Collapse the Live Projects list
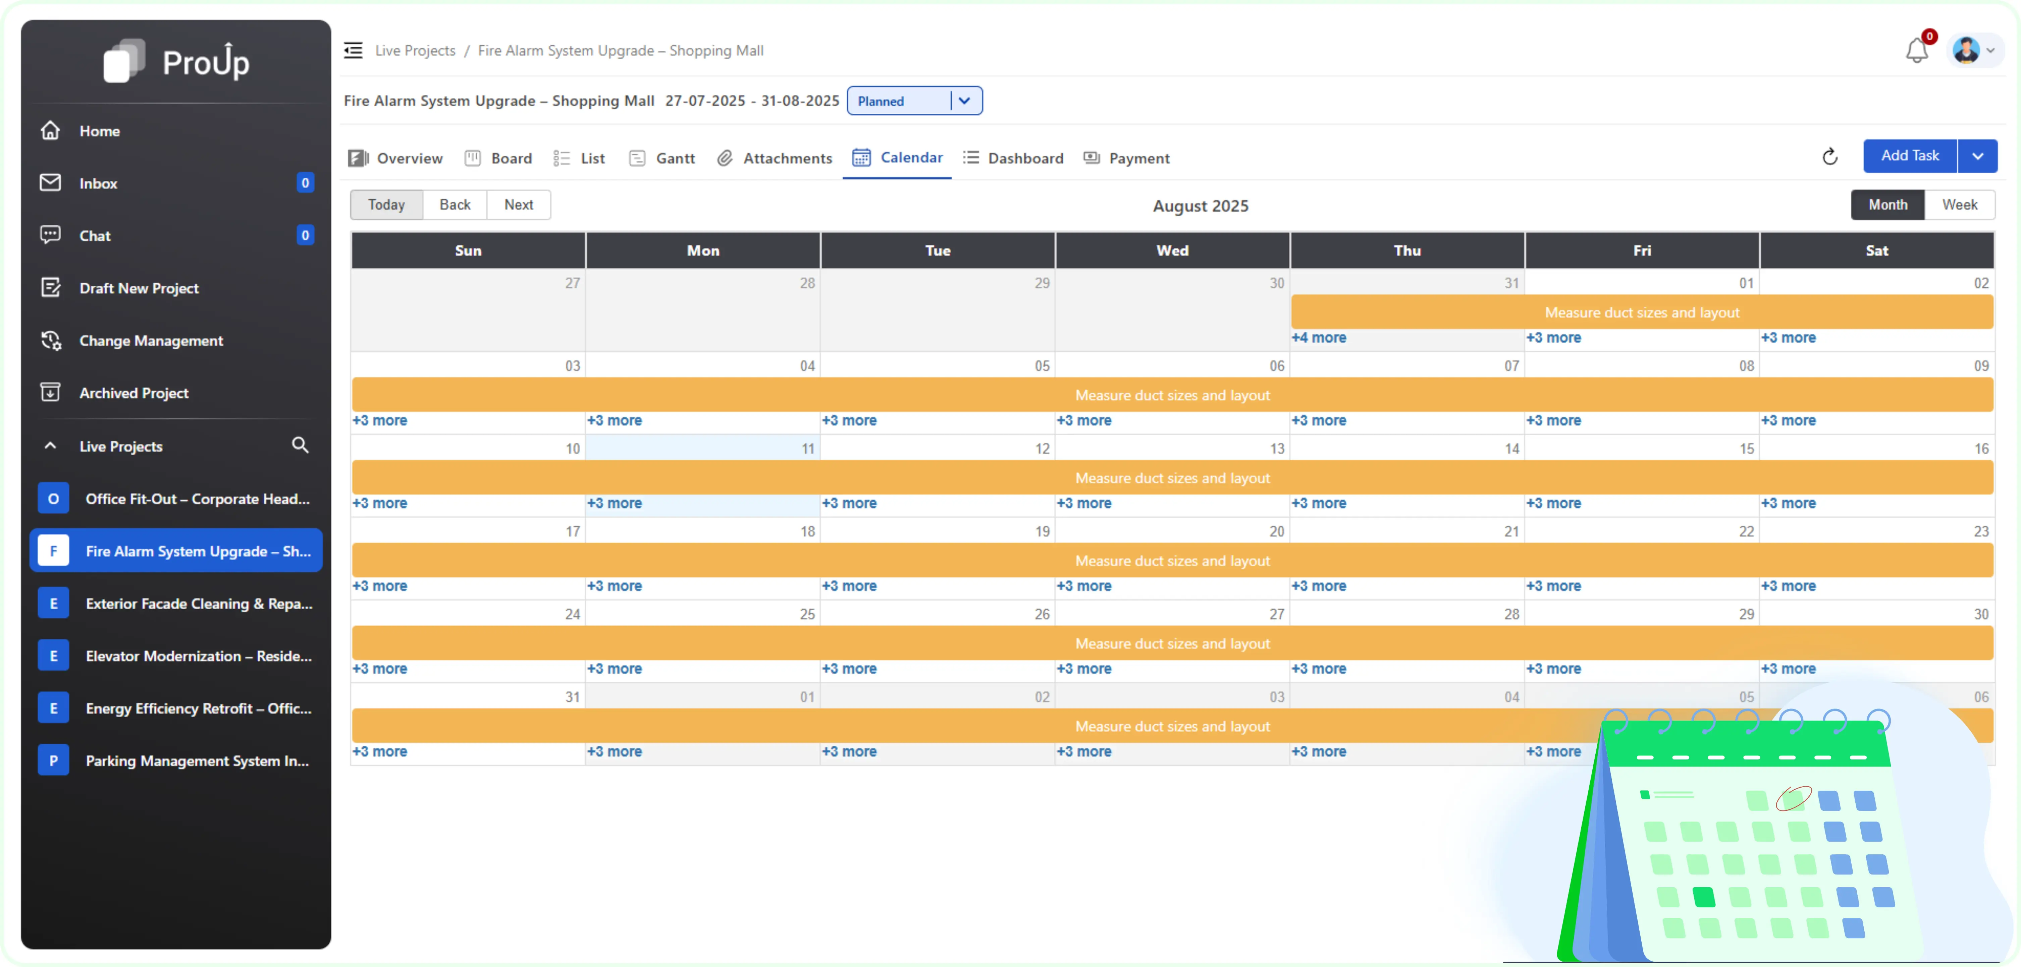 pos(50,446)
